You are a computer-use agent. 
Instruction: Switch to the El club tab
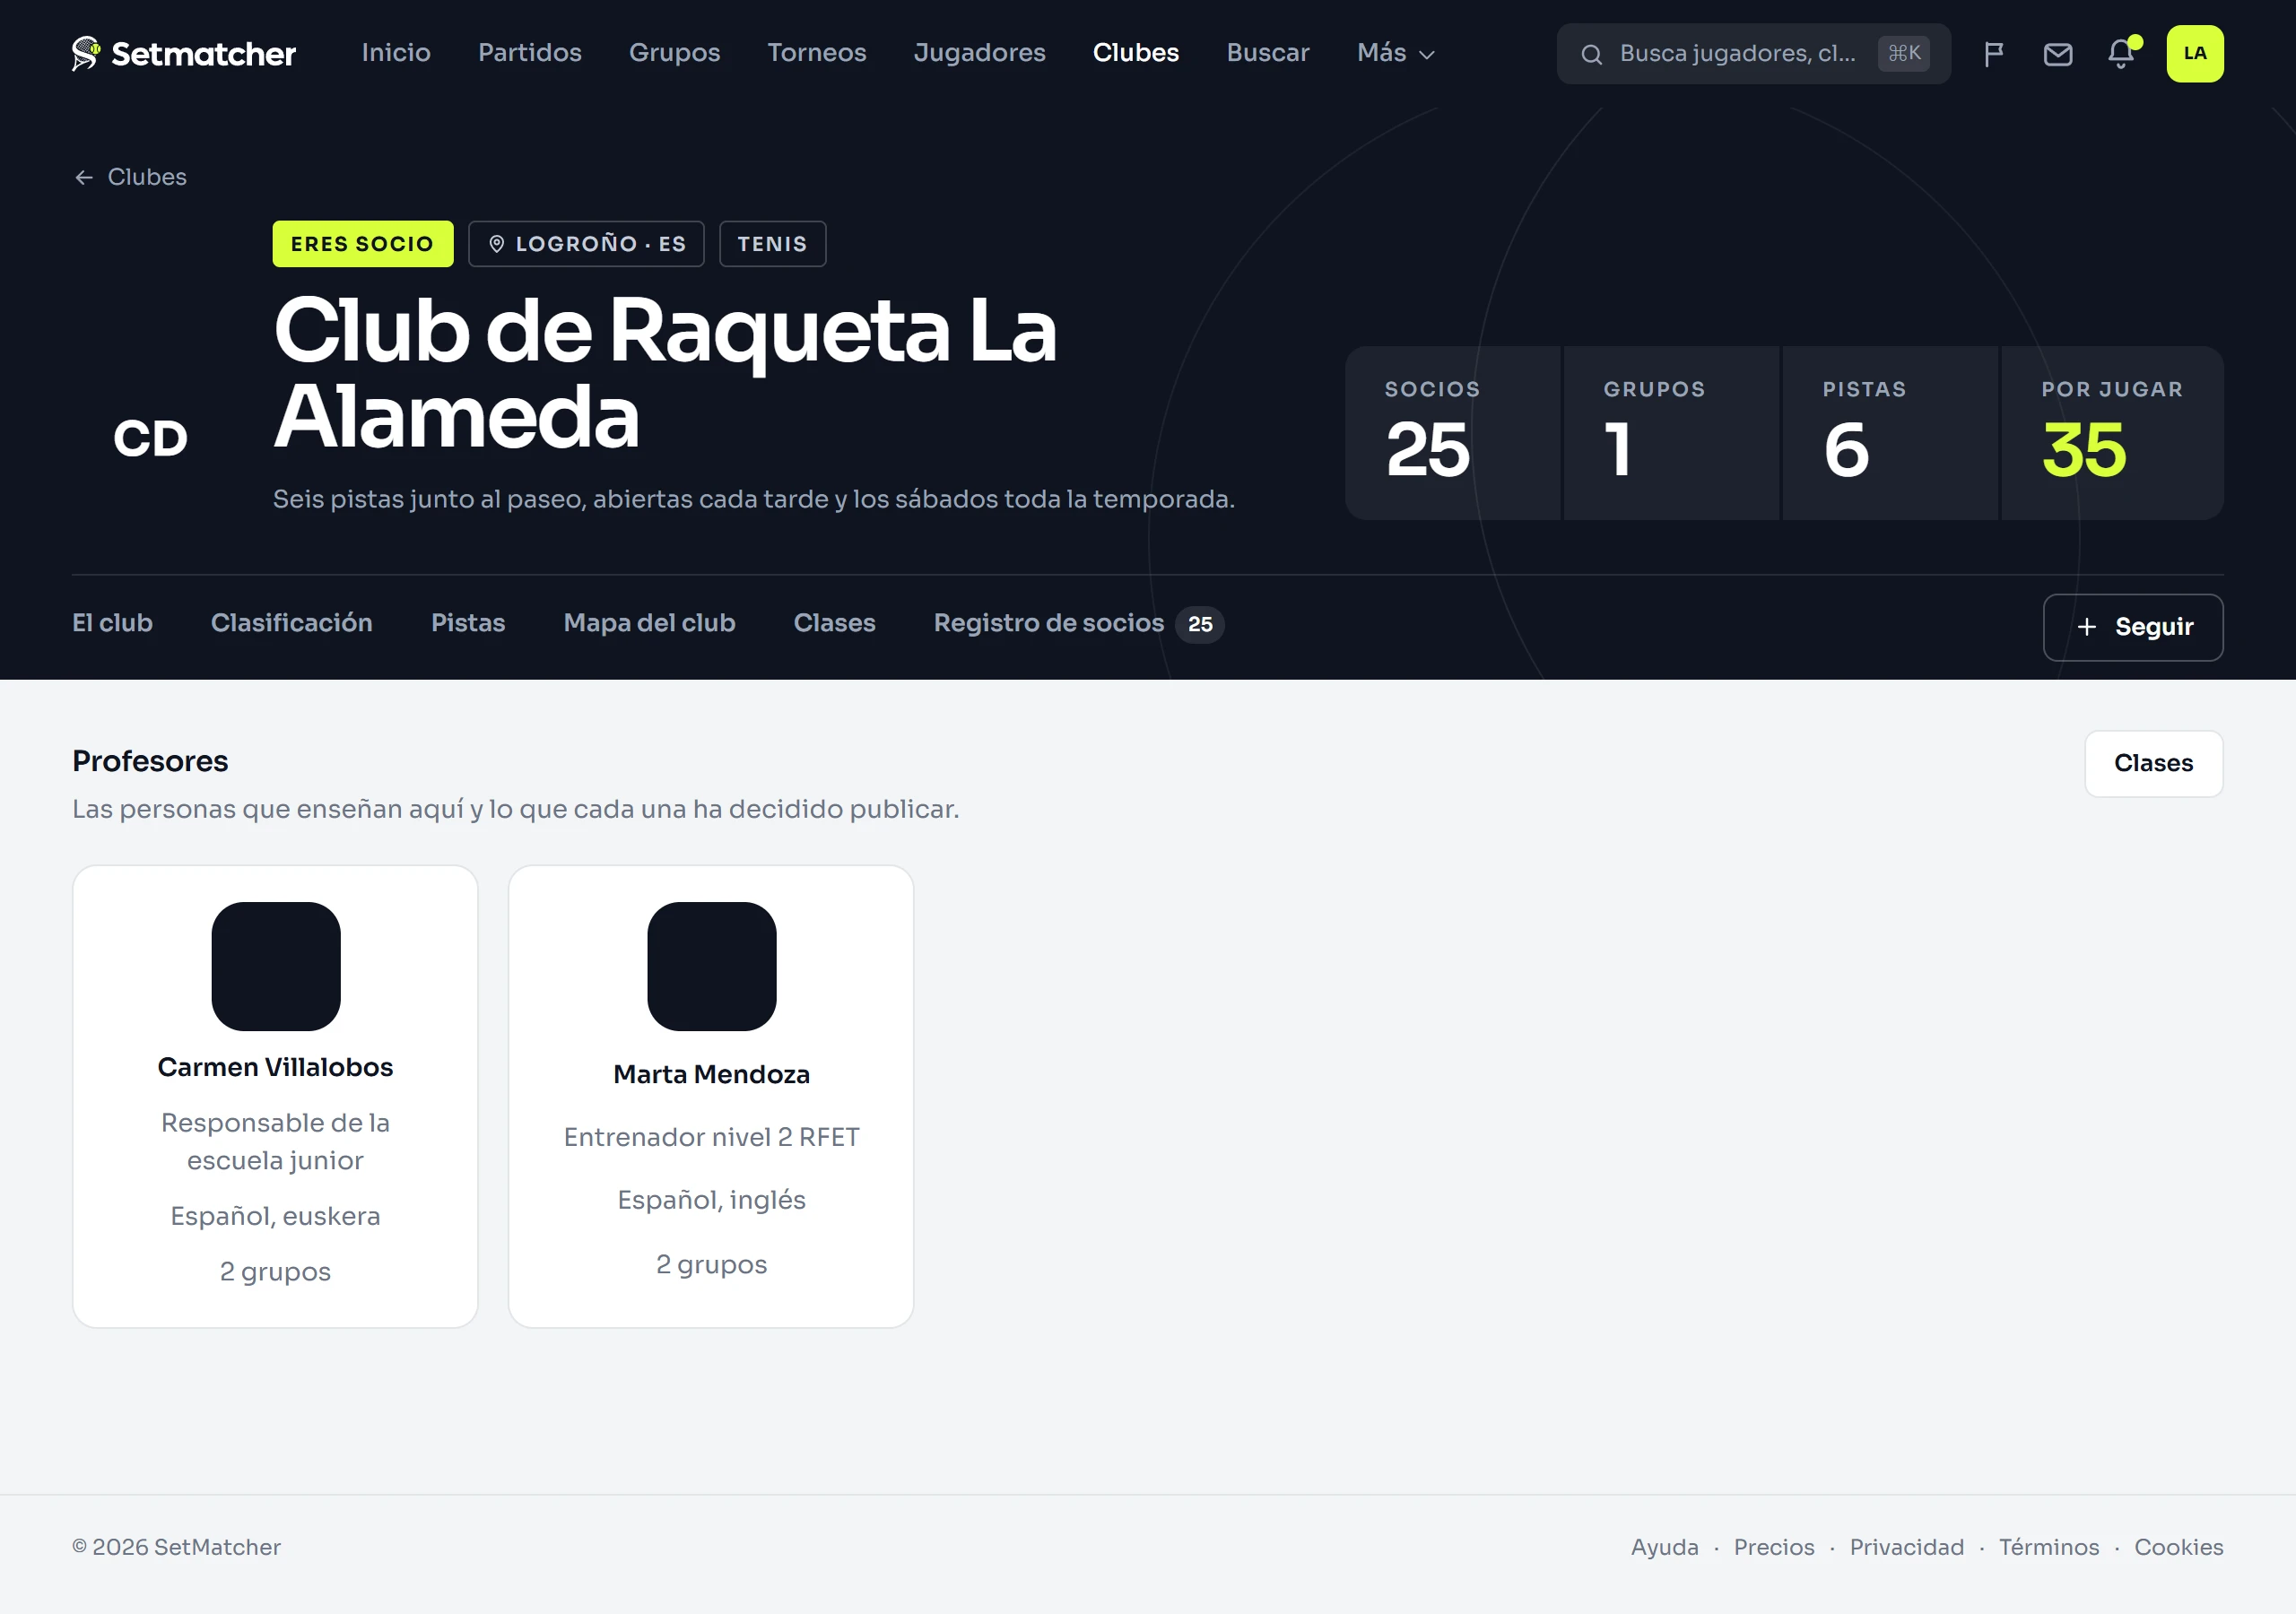coord(112,623)
